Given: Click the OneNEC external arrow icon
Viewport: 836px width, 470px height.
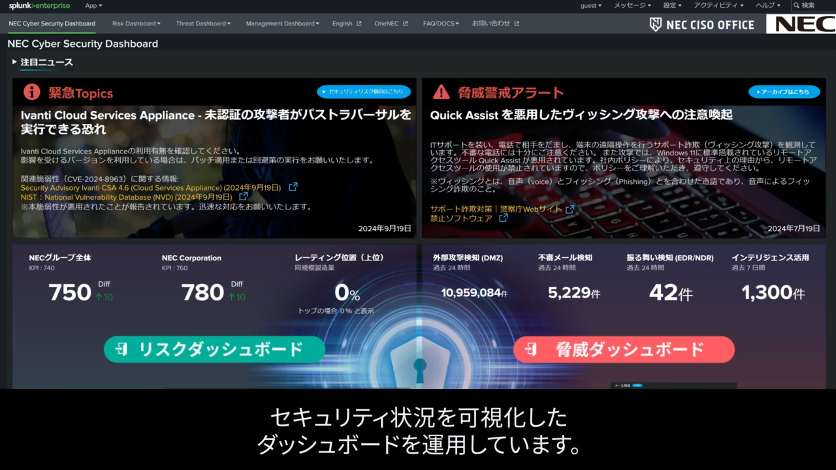Looking at the screenshot, I should tap(405, 23).
